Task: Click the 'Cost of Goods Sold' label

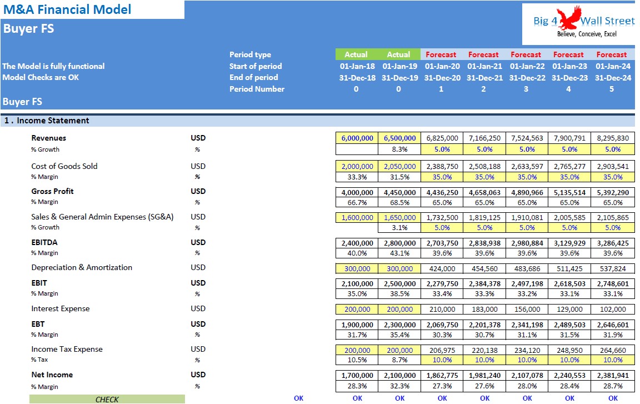Action: [x=64, y=166]
